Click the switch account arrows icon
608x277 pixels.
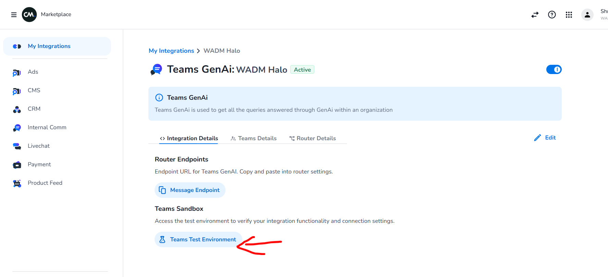[x=535, y=15]
